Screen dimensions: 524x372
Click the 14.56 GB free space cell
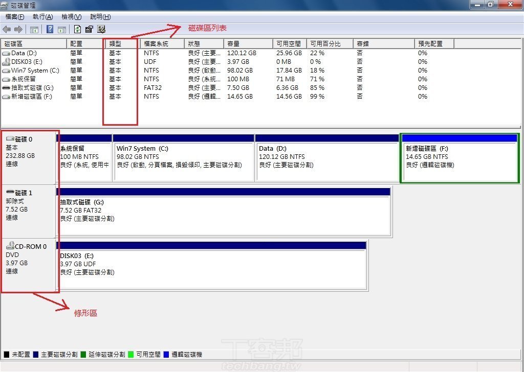(289, 97)
